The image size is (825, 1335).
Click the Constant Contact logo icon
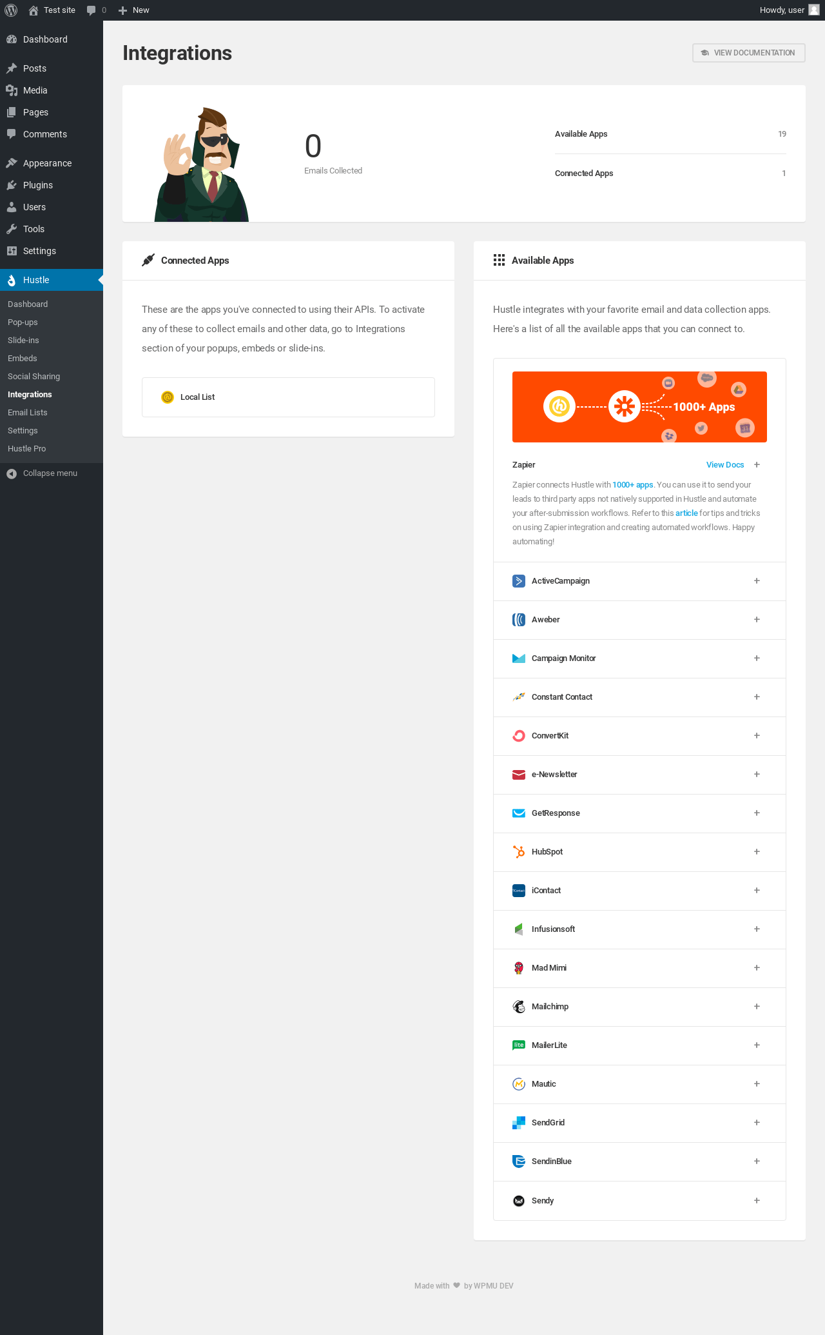coord(519,697)
